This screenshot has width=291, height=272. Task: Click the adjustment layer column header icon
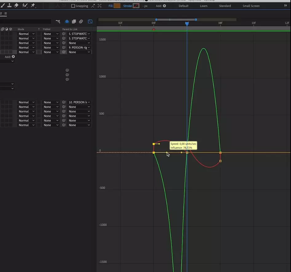pyautogui.click(x=6, y=29)
